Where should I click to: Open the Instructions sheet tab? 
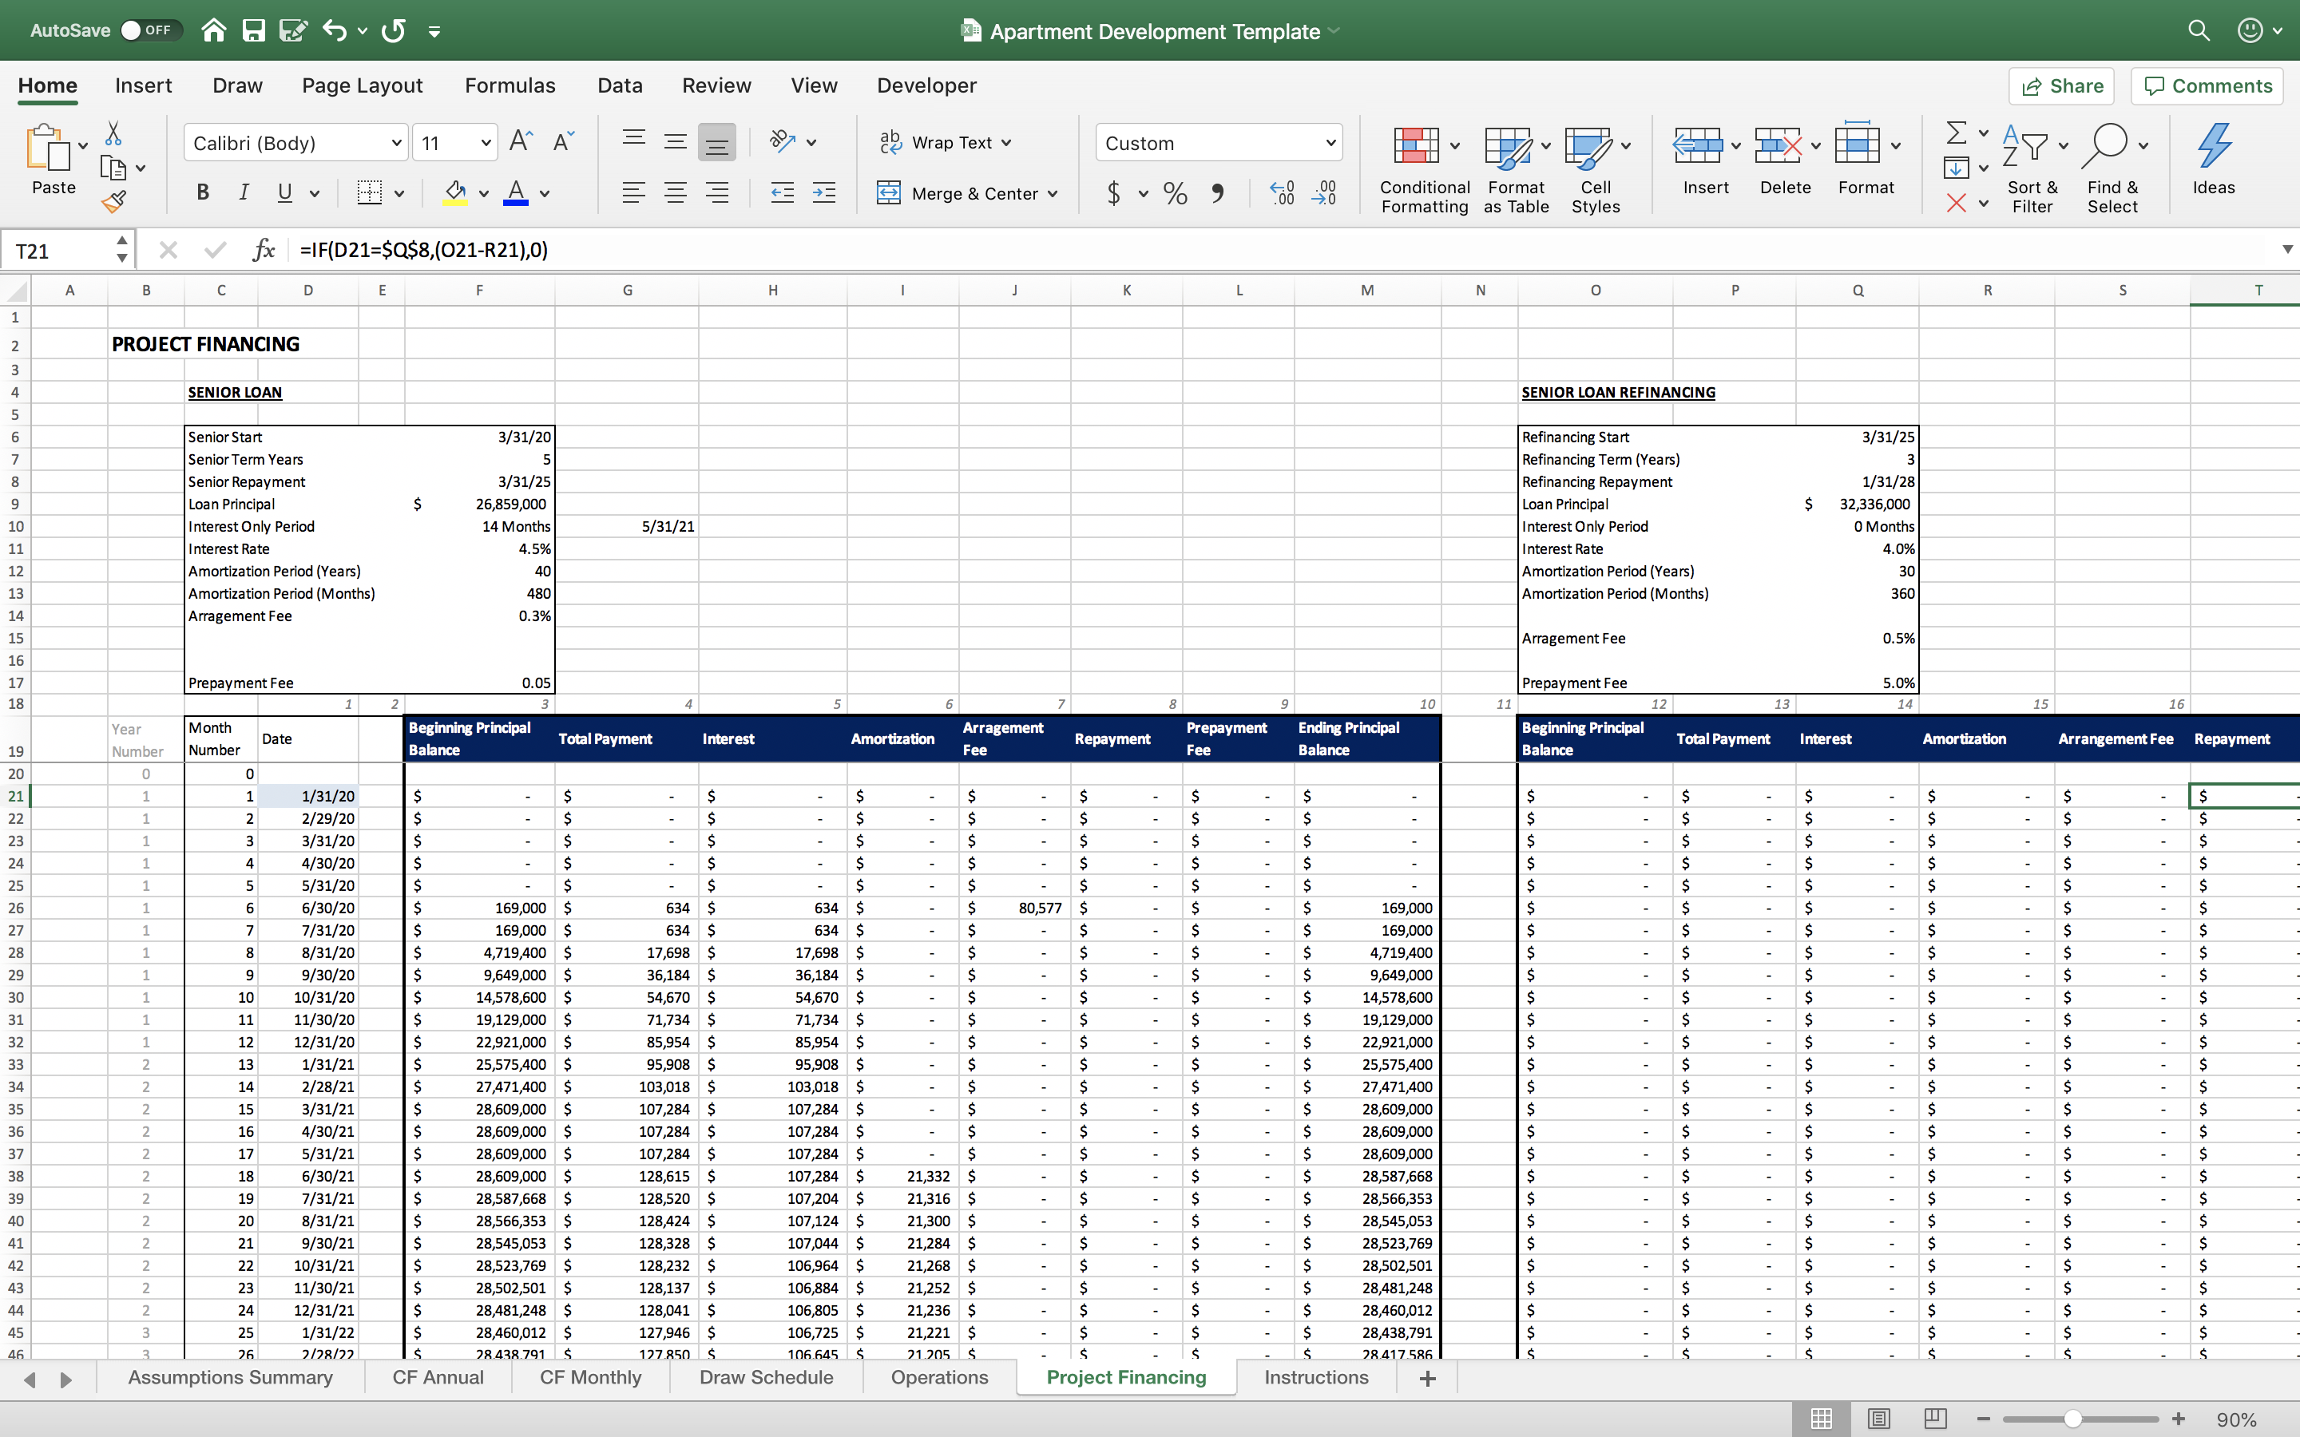pos(1318,1376)
